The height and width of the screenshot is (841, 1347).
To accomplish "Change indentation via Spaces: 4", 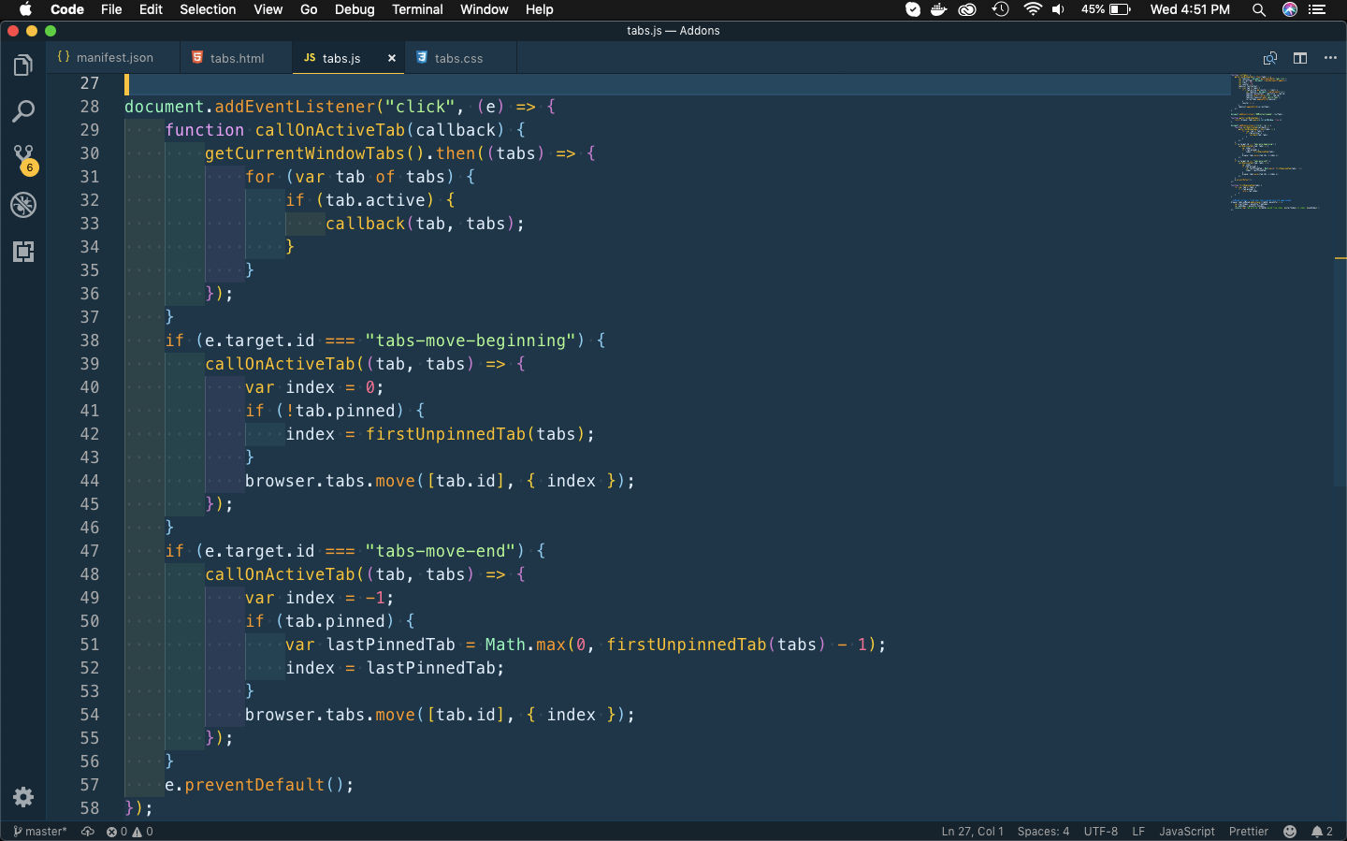I will [1043, 832].
